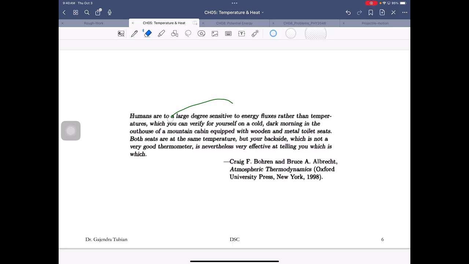Open the more options ellipsis menu
Viewport: 469px width, 264px height.
405,12
